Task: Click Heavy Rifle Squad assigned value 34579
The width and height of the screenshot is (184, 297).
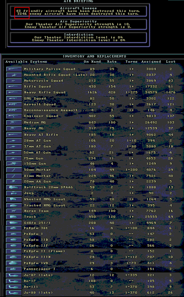Action: pyautogui.click(x=151, y=92)
